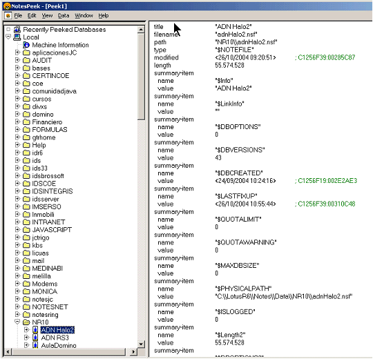Image resolution: width=373 pixels, height=359 pixels.
Task: Expand the gtrhome folder
Action: click(17, 137)
